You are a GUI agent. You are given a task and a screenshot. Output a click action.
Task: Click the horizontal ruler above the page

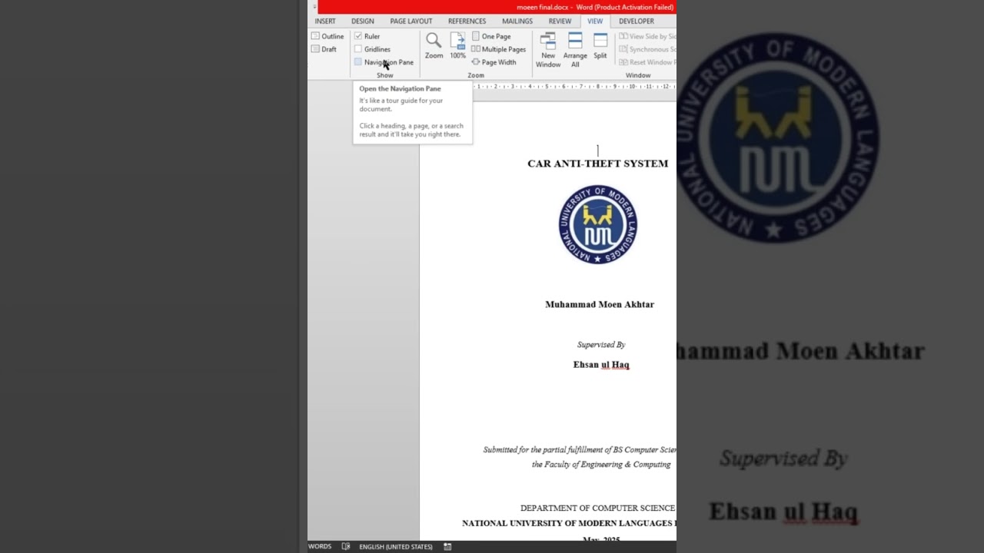point(574,87)
